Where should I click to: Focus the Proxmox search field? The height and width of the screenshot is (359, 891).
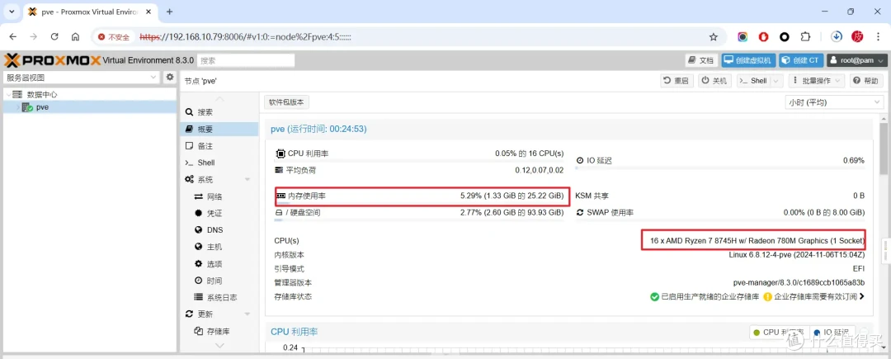247,60
